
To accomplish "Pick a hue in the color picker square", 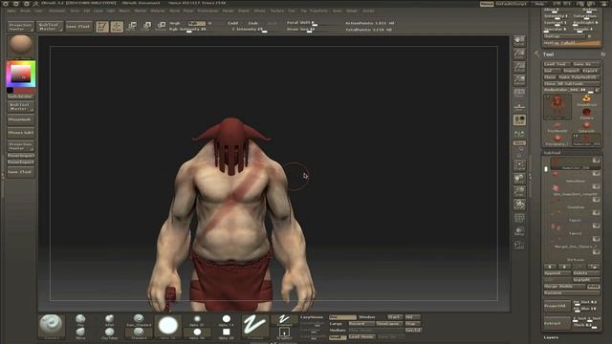I will [x=21, y=74].
